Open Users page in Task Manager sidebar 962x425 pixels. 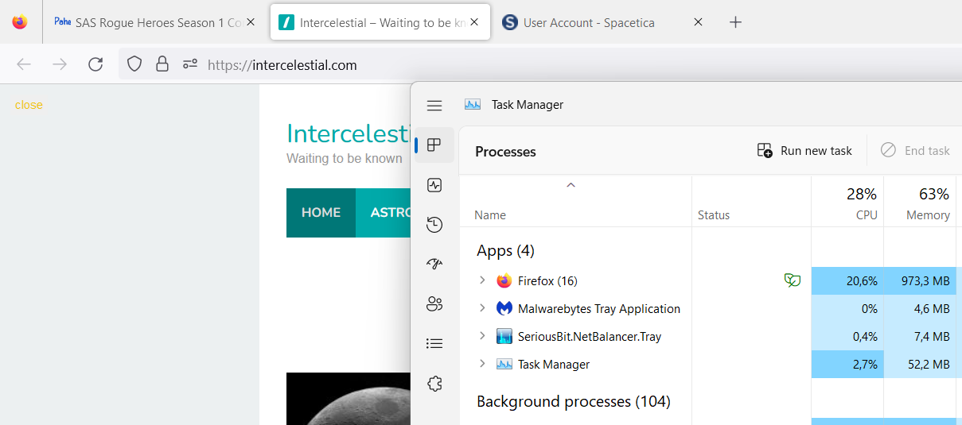pyautogui.click(x=434, y=303)
